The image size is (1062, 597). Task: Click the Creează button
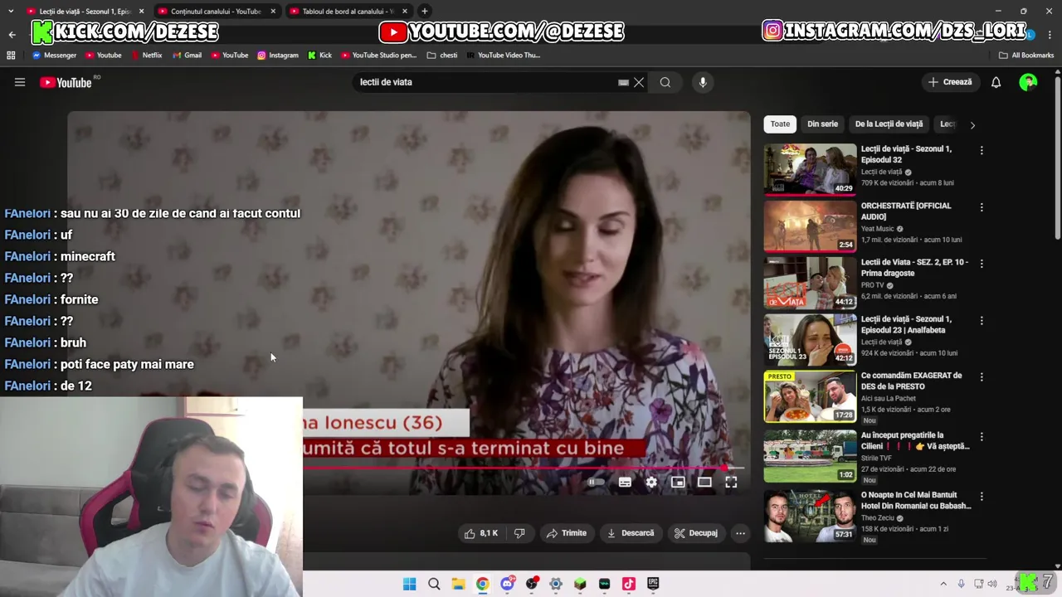point(950,82)
